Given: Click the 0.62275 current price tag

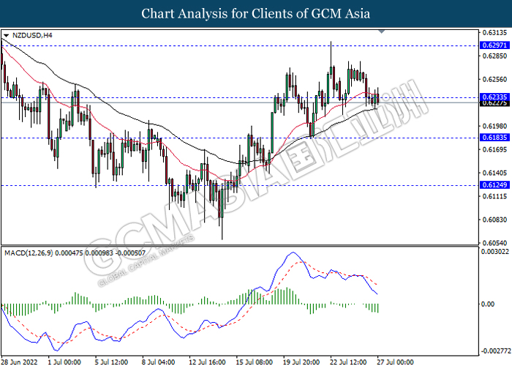Looking at the screenshot, I should click(x=494, y=103).
